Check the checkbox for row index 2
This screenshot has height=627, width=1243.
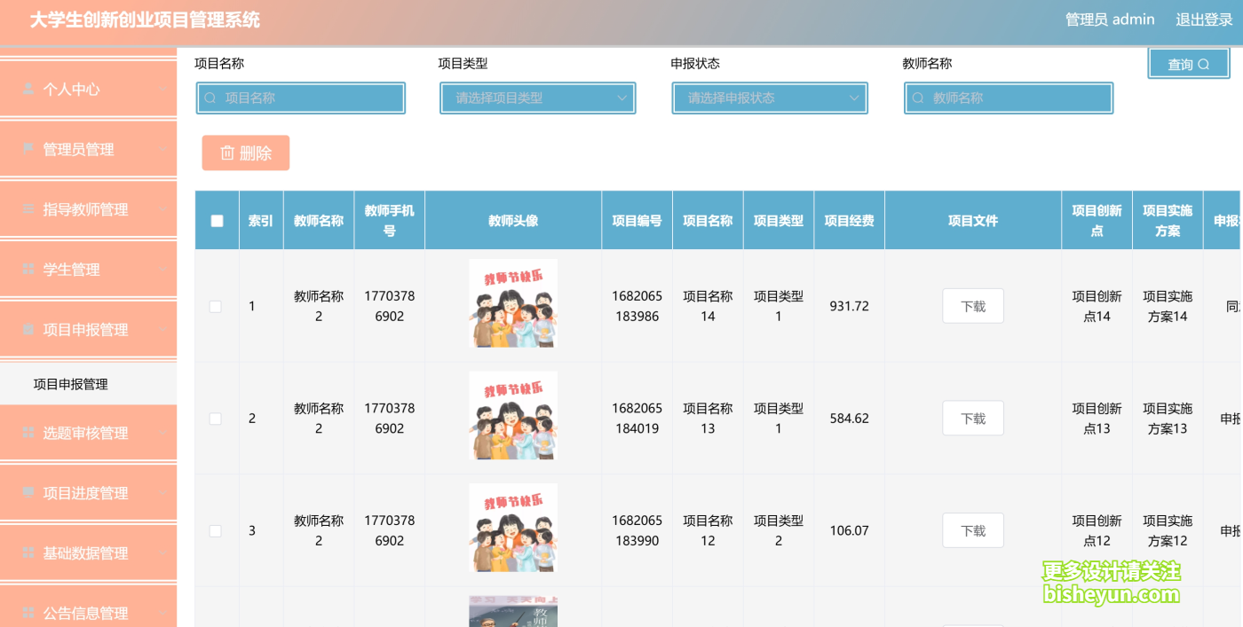click(x=216, y=419)
